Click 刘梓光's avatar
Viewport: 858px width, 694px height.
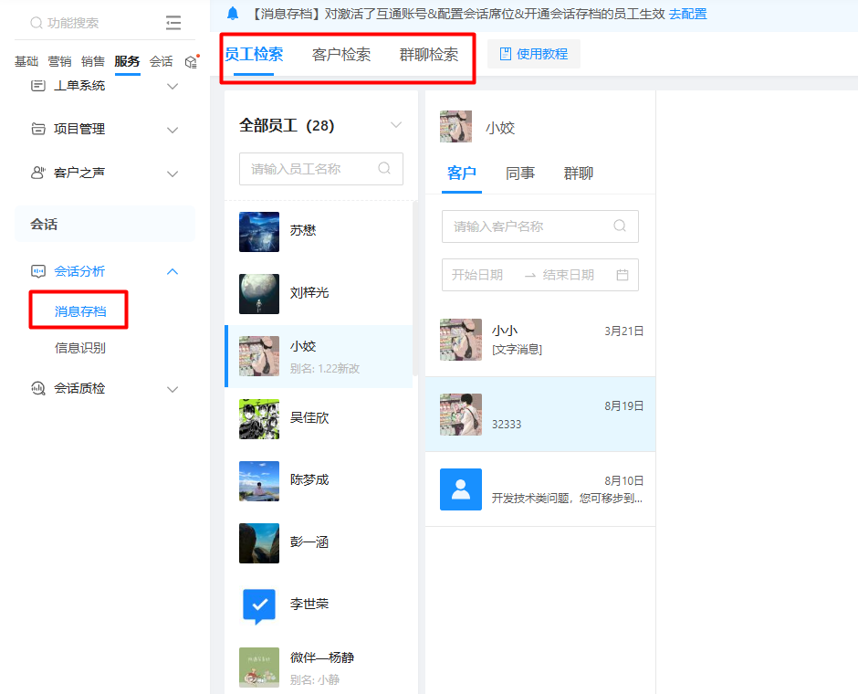coord(259,294)
